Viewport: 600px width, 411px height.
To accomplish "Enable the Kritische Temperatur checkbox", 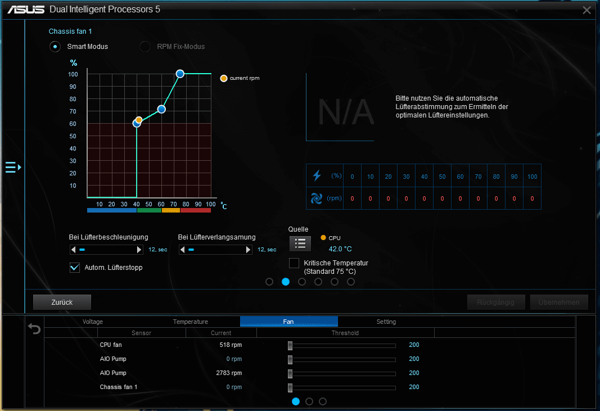I will tap(294, 263).
